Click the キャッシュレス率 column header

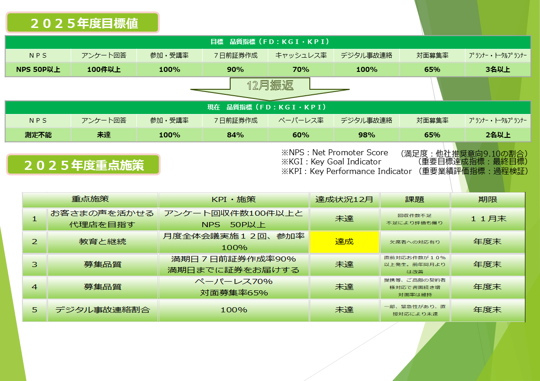(x=301, y=55)
